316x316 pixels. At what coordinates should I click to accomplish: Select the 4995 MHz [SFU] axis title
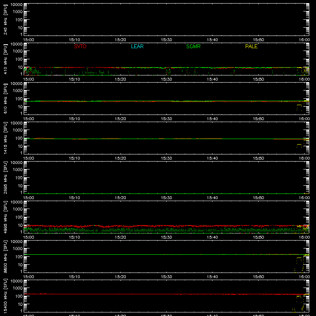(x=6, y=217)
